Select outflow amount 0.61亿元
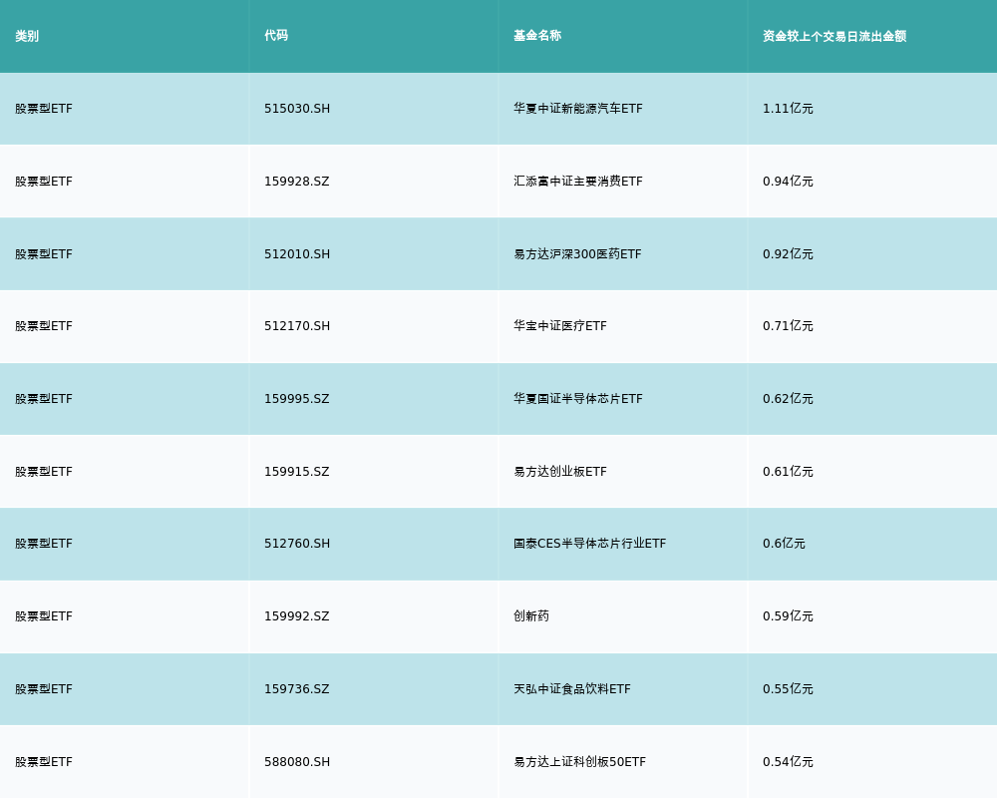Screen dimensions: 997x798 (x=788, y=472)
